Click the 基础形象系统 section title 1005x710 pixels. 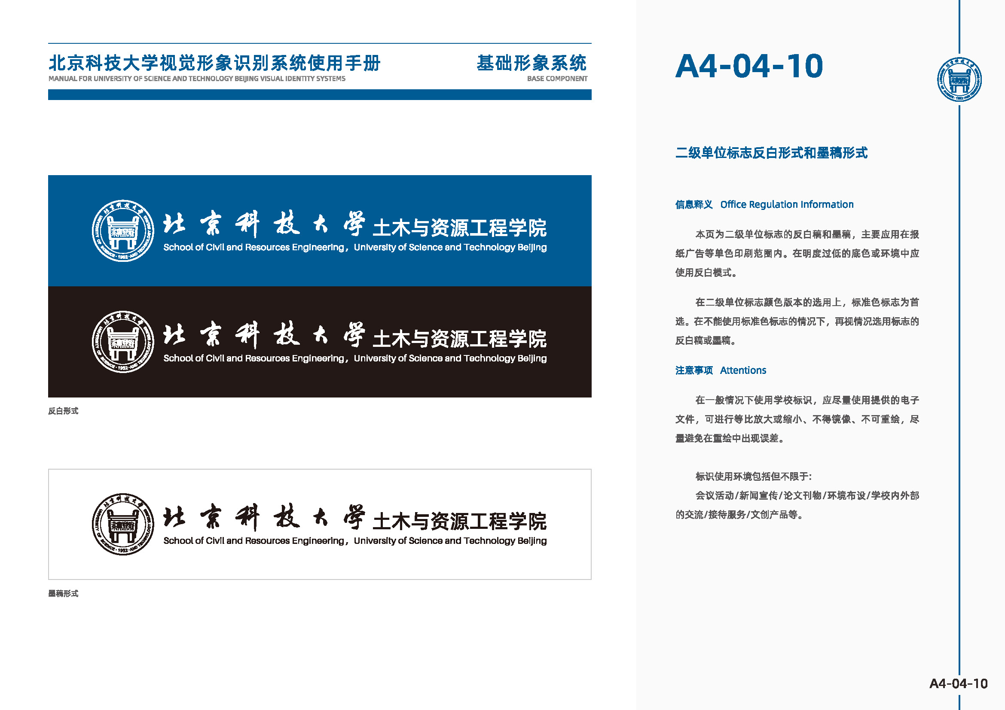coord(532,63)
